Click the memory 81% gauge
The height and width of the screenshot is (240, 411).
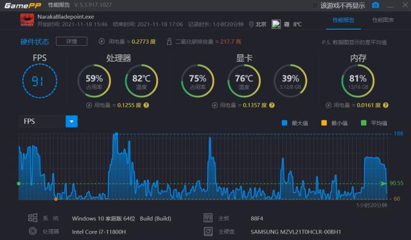tap(358, 81)
